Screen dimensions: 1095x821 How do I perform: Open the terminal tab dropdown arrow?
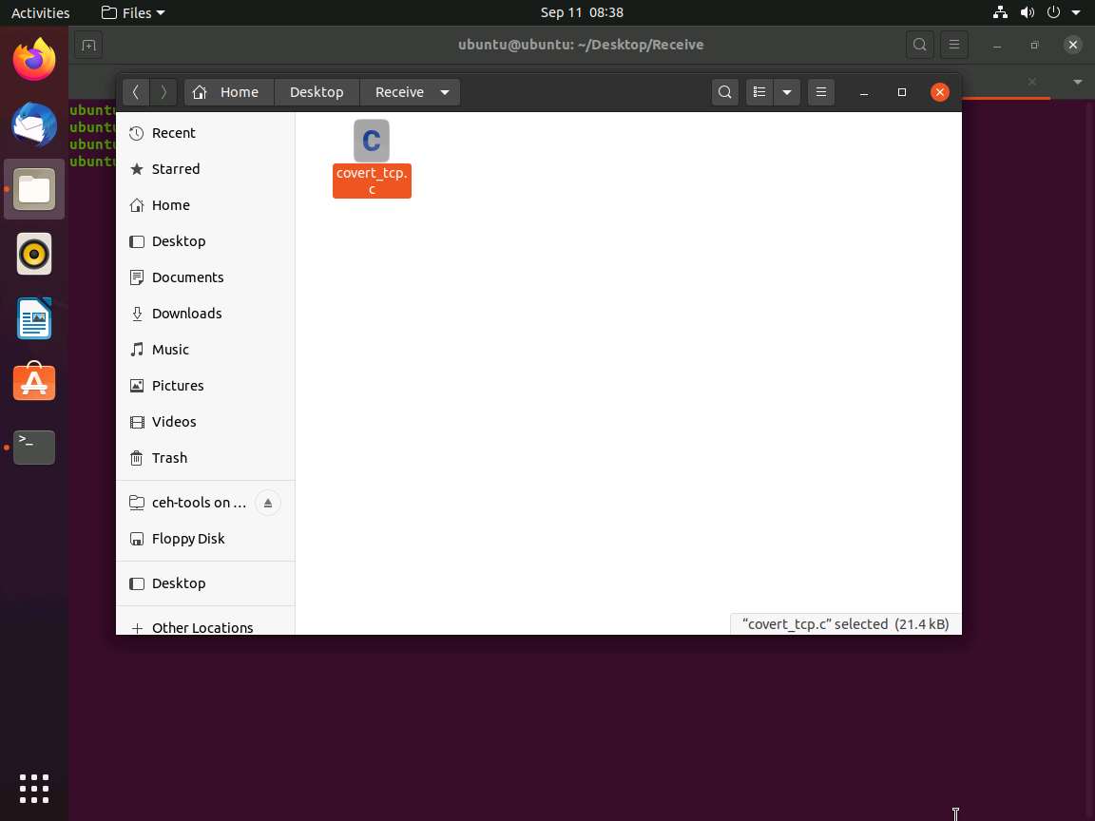coord(1078,82)
